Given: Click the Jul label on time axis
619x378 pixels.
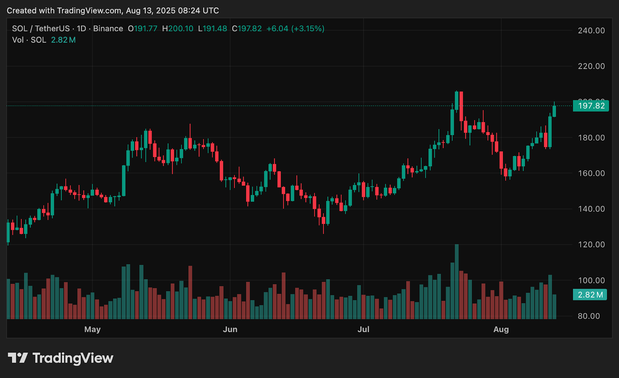Looking at the screenshot, I should click(x=363, y=329).
